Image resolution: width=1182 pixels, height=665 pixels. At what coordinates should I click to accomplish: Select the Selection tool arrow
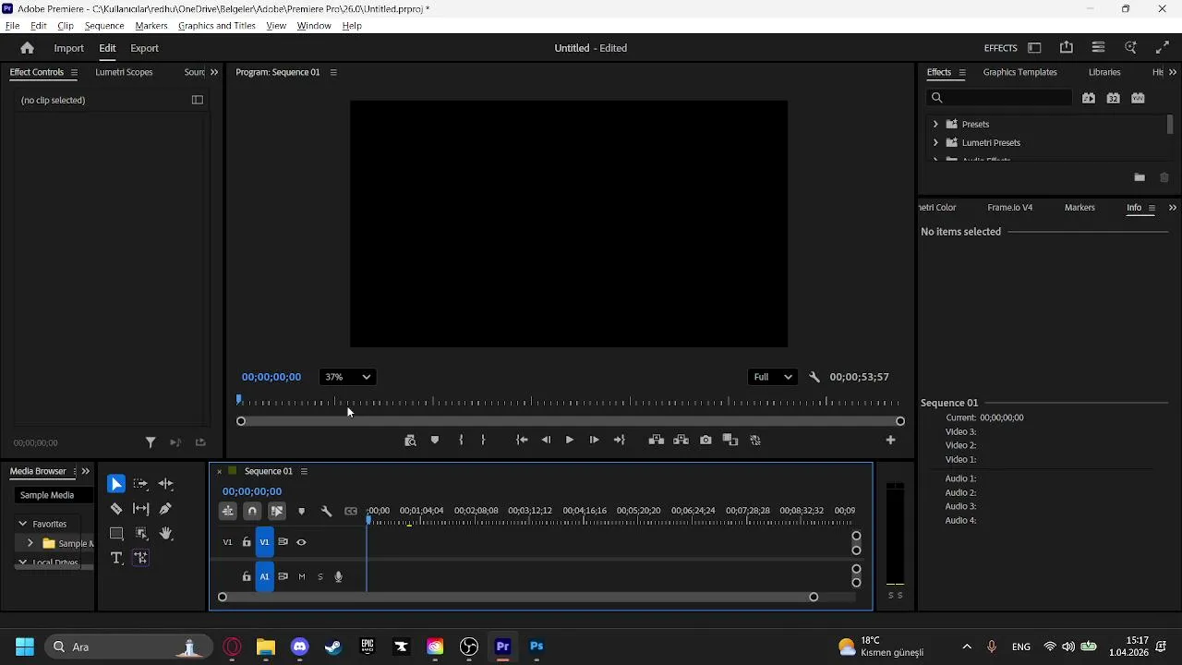(x=116, y=484)
